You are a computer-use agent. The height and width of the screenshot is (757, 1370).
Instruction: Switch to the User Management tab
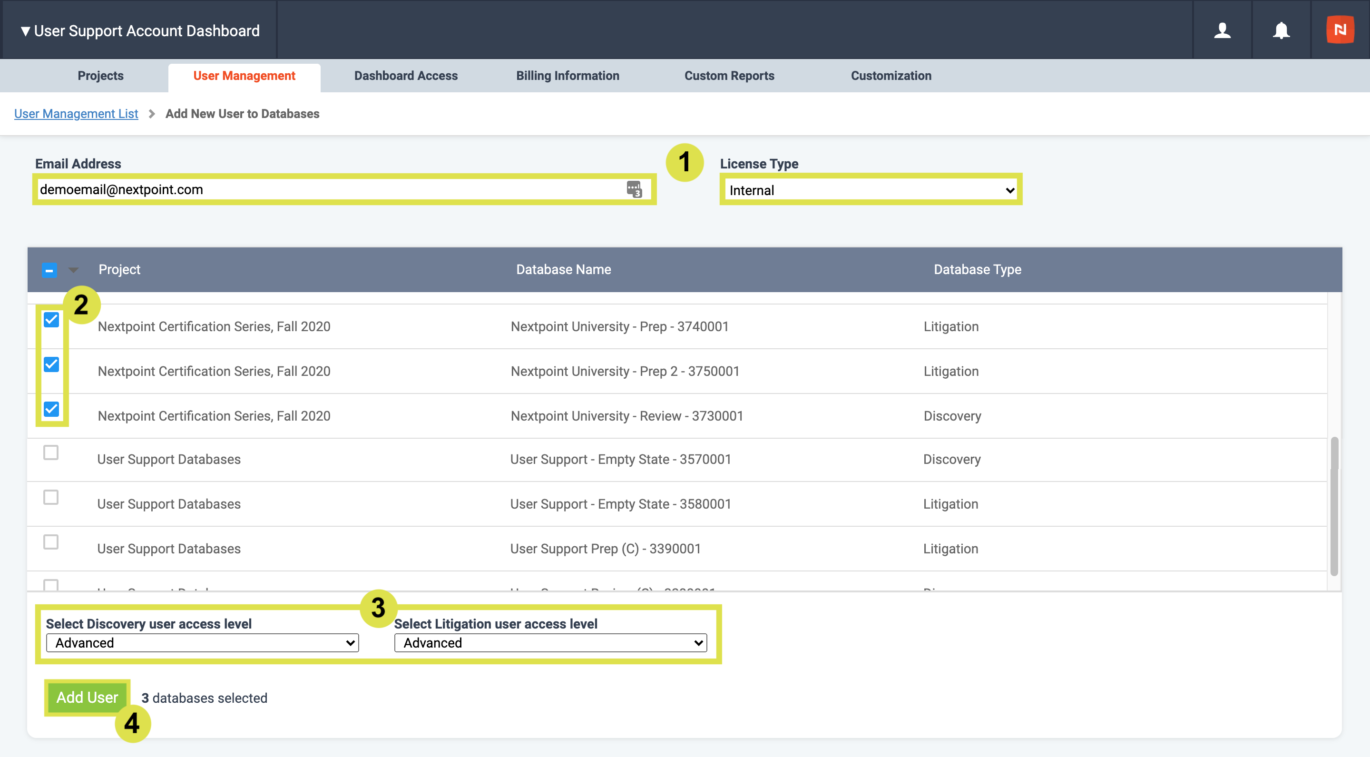244,76
